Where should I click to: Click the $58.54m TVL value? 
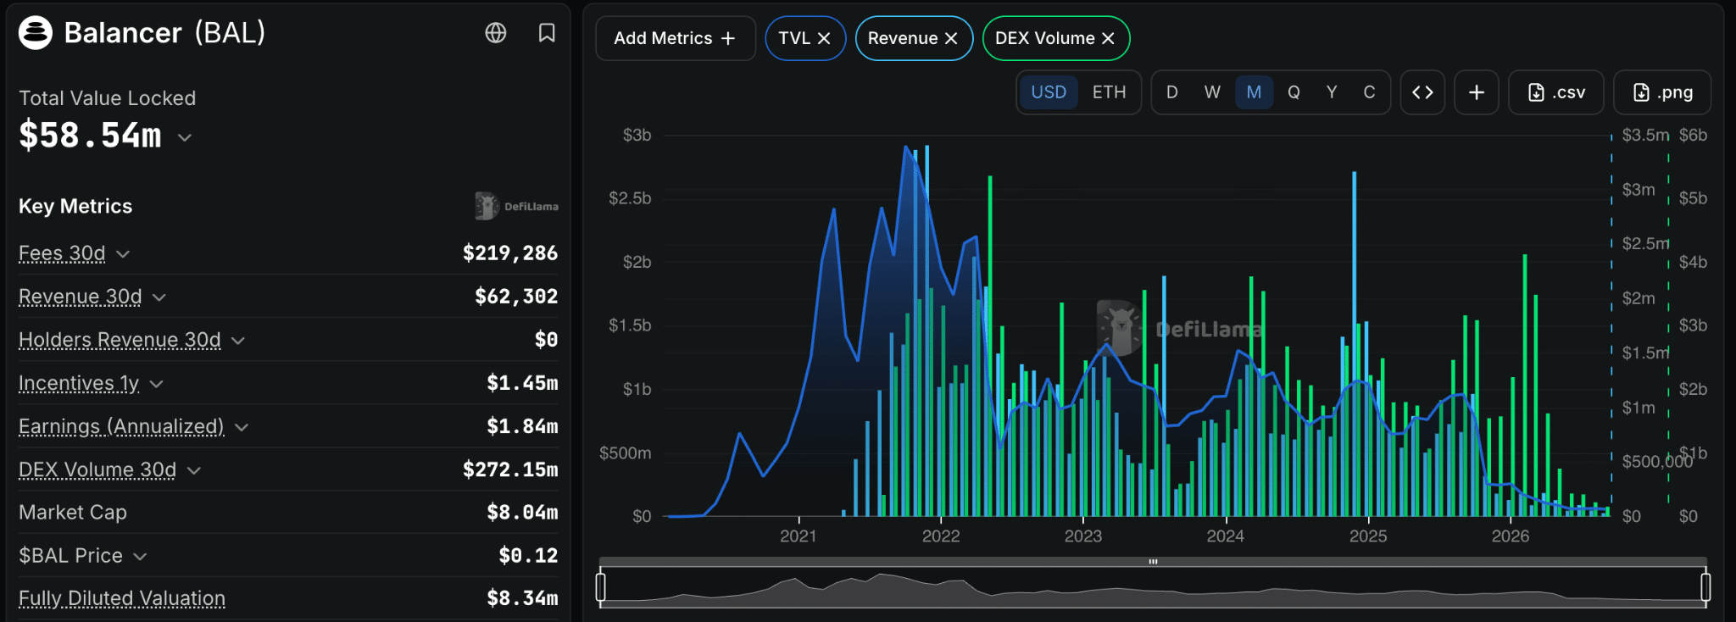[x=90, y=136]
